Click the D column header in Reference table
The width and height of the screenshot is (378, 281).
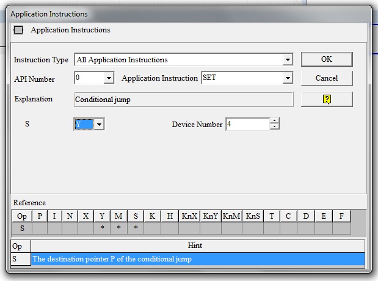point(307,216)
